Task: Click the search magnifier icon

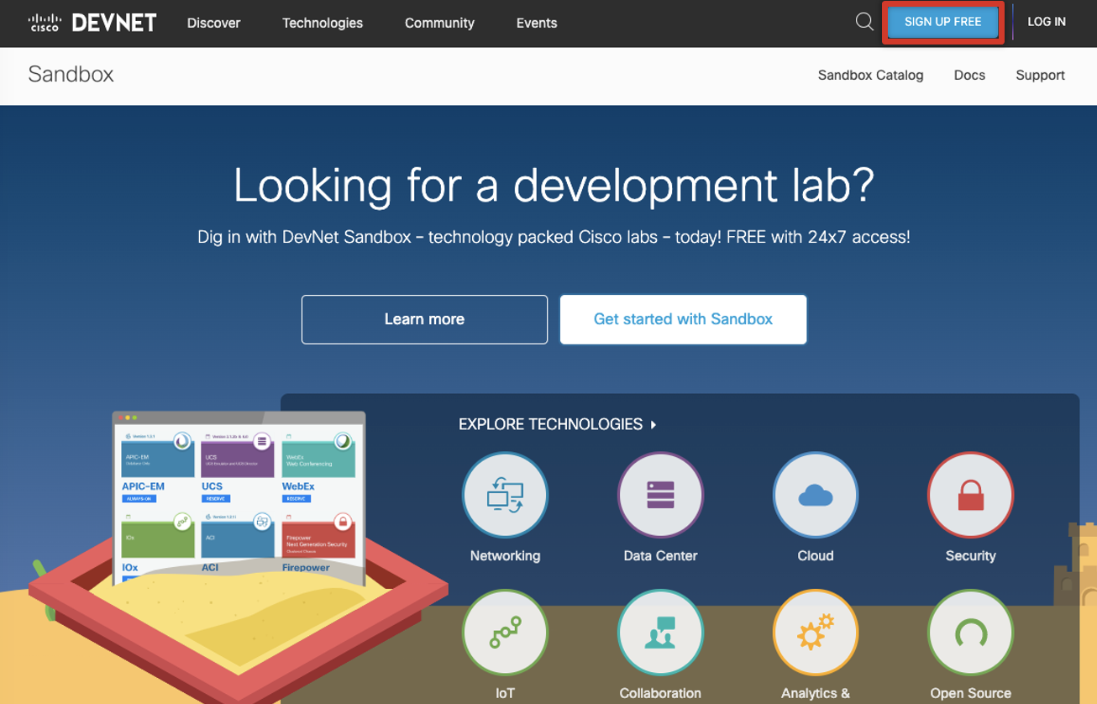Action: pyautogui.click(x=863, y=22)
